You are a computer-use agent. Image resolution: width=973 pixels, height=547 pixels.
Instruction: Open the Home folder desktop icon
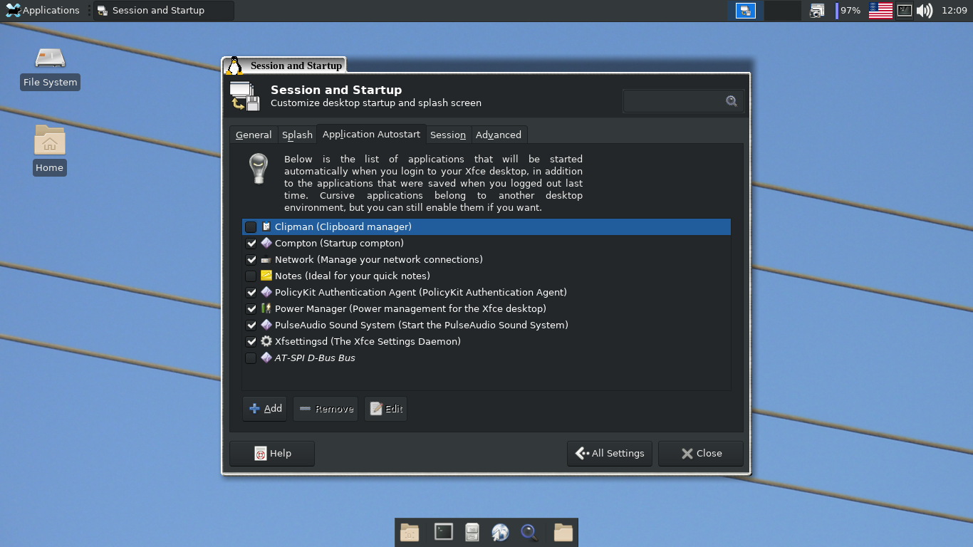49,150
